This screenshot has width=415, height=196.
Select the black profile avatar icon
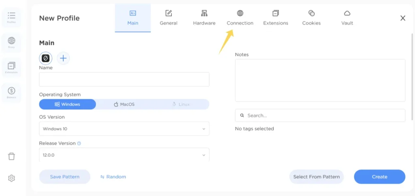pyautogui.click(x=46, y=58)
